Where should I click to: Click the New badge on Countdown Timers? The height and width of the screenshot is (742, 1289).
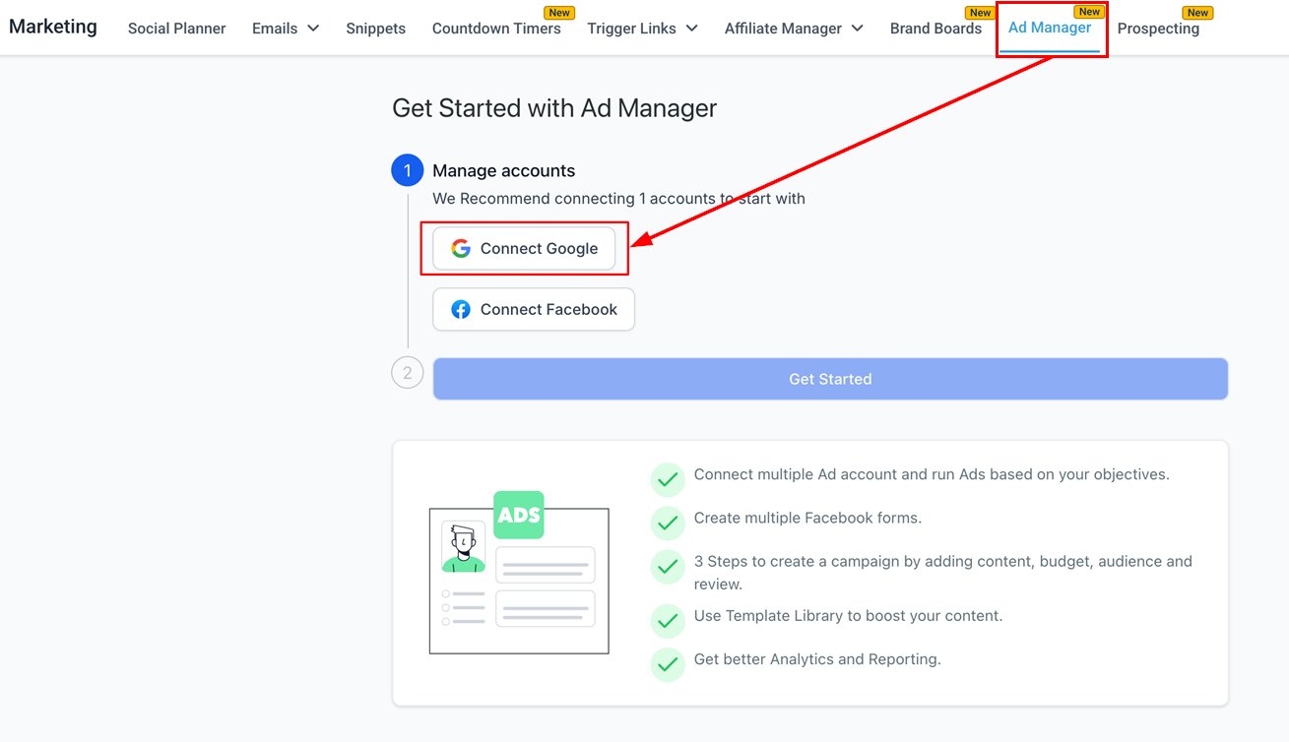(x=560, y=13)
